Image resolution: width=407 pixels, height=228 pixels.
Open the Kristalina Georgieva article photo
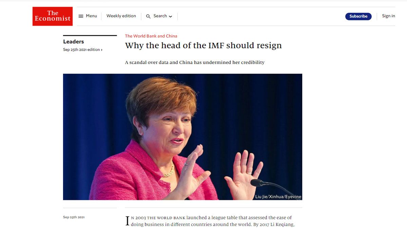coord(182,137)
